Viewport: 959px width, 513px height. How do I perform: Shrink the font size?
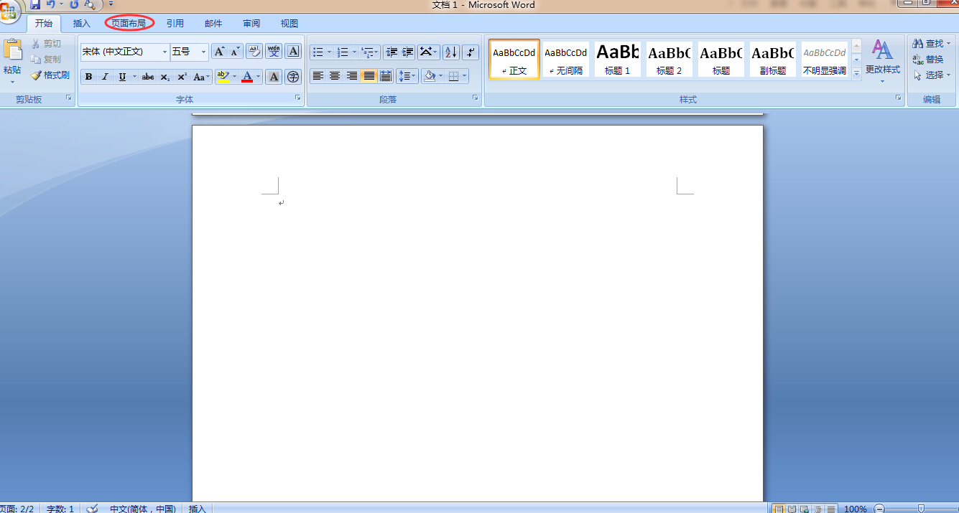pyautogui.click(x=235, y=52)
